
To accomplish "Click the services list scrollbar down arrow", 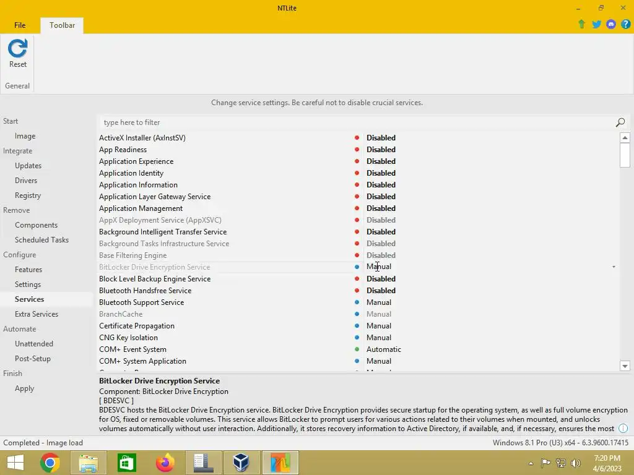I will pyautogui.click(x=625, y=366).
